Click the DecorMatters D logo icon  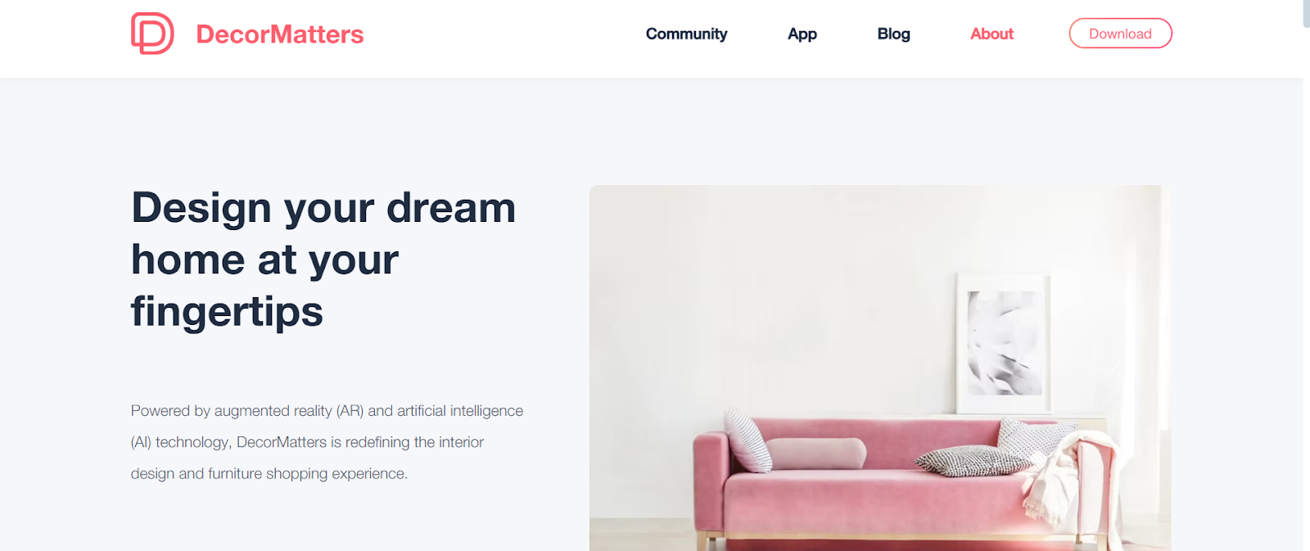152,34
